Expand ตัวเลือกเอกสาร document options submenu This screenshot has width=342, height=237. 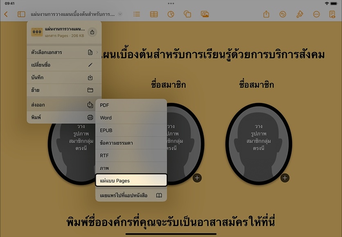64,52
